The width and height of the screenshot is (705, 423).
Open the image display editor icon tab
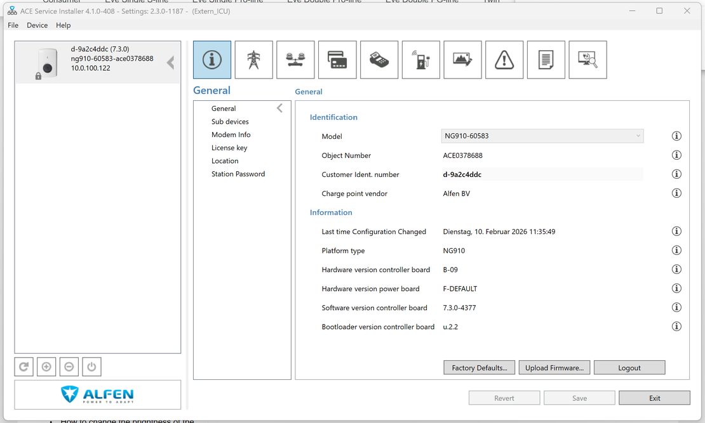tap(462, 60)
